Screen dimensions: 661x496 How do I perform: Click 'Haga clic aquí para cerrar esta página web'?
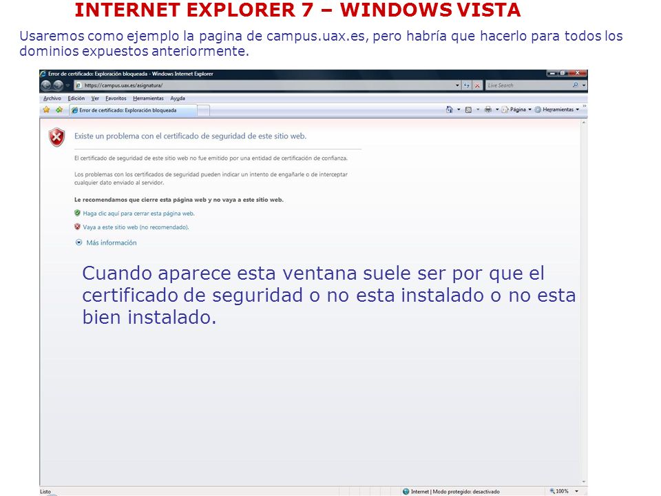pos(138,214)
